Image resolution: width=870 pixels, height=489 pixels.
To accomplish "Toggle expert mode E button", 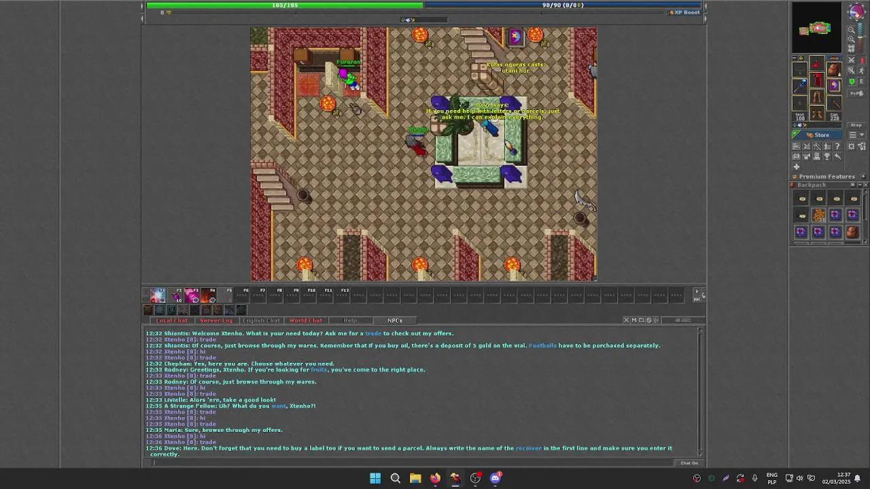I will click(x=862, y=81).
